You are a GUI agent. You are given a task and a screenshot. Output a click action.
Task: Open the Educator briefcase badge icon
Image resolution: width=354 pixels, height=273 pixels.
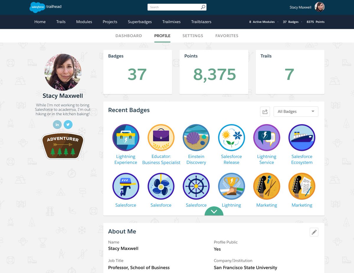point(161,138)
